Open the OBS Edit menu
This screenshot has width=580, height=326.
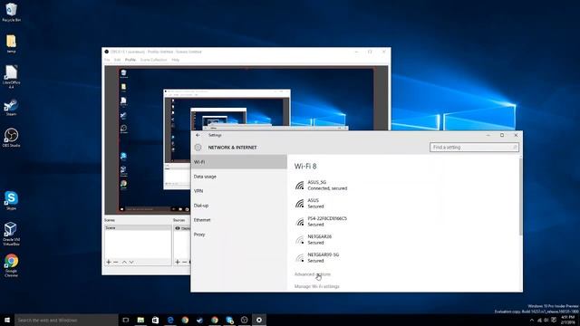click(x=117, y=60)
